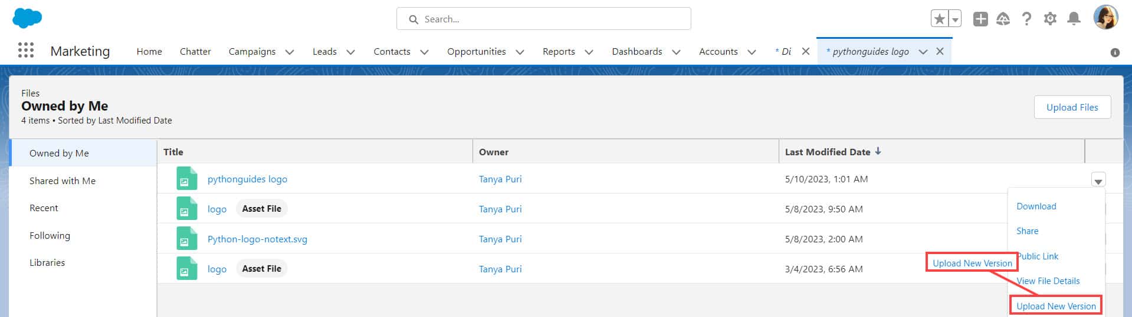Open Tanya Puri owner link for Python-logo-notext.svg
Screen dimensions: 1132x317
500,239
